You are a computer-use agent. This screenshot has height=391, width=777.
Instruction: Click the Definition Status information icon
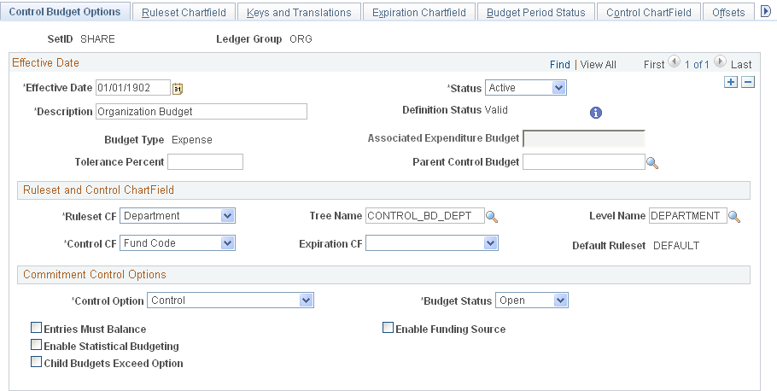(596, 113)
